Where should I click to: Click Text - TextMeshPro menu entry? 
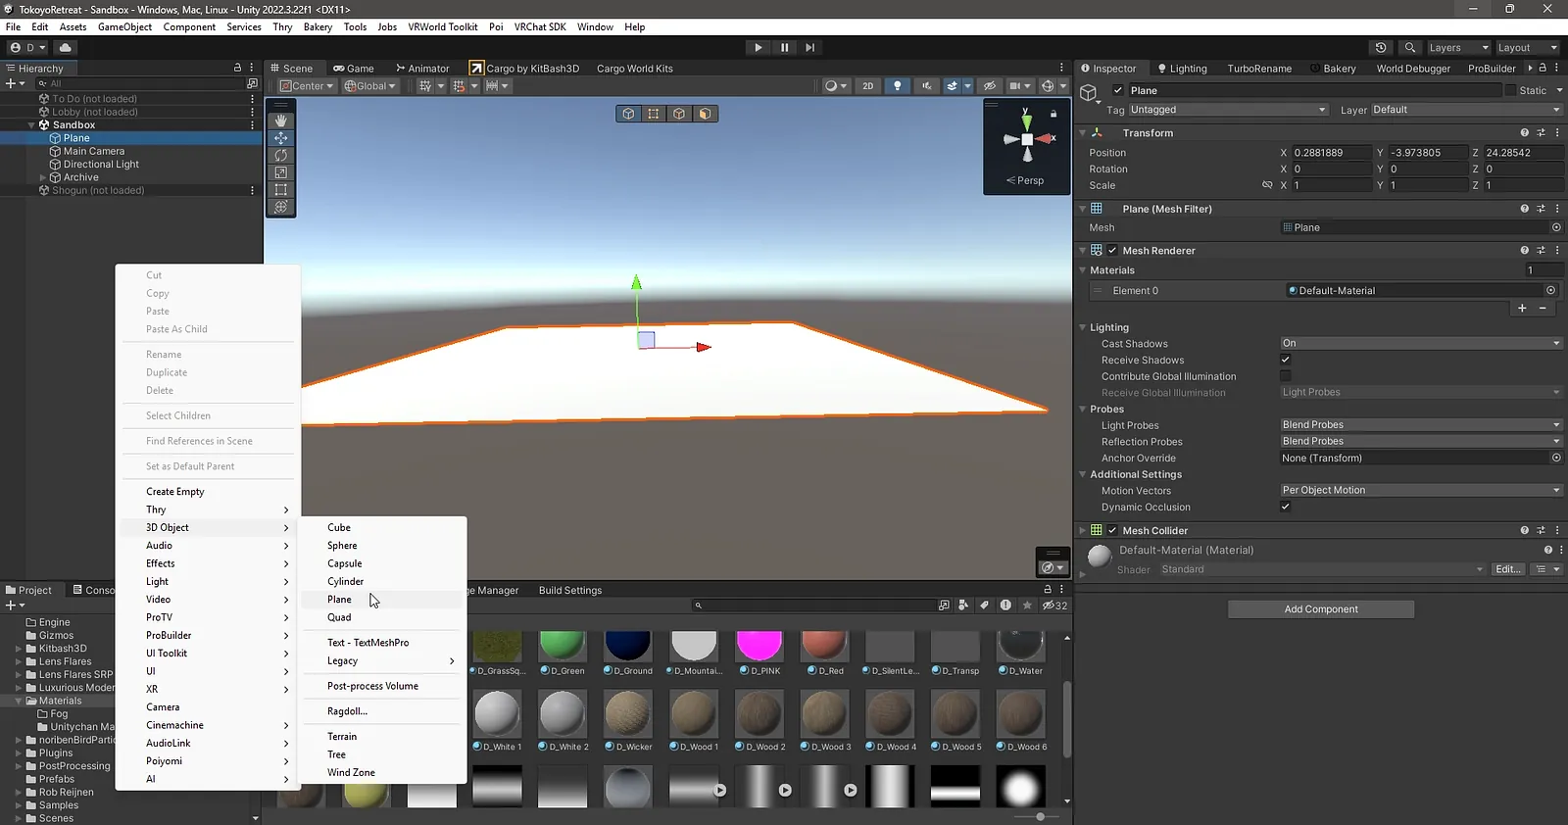tap(367, 643)
